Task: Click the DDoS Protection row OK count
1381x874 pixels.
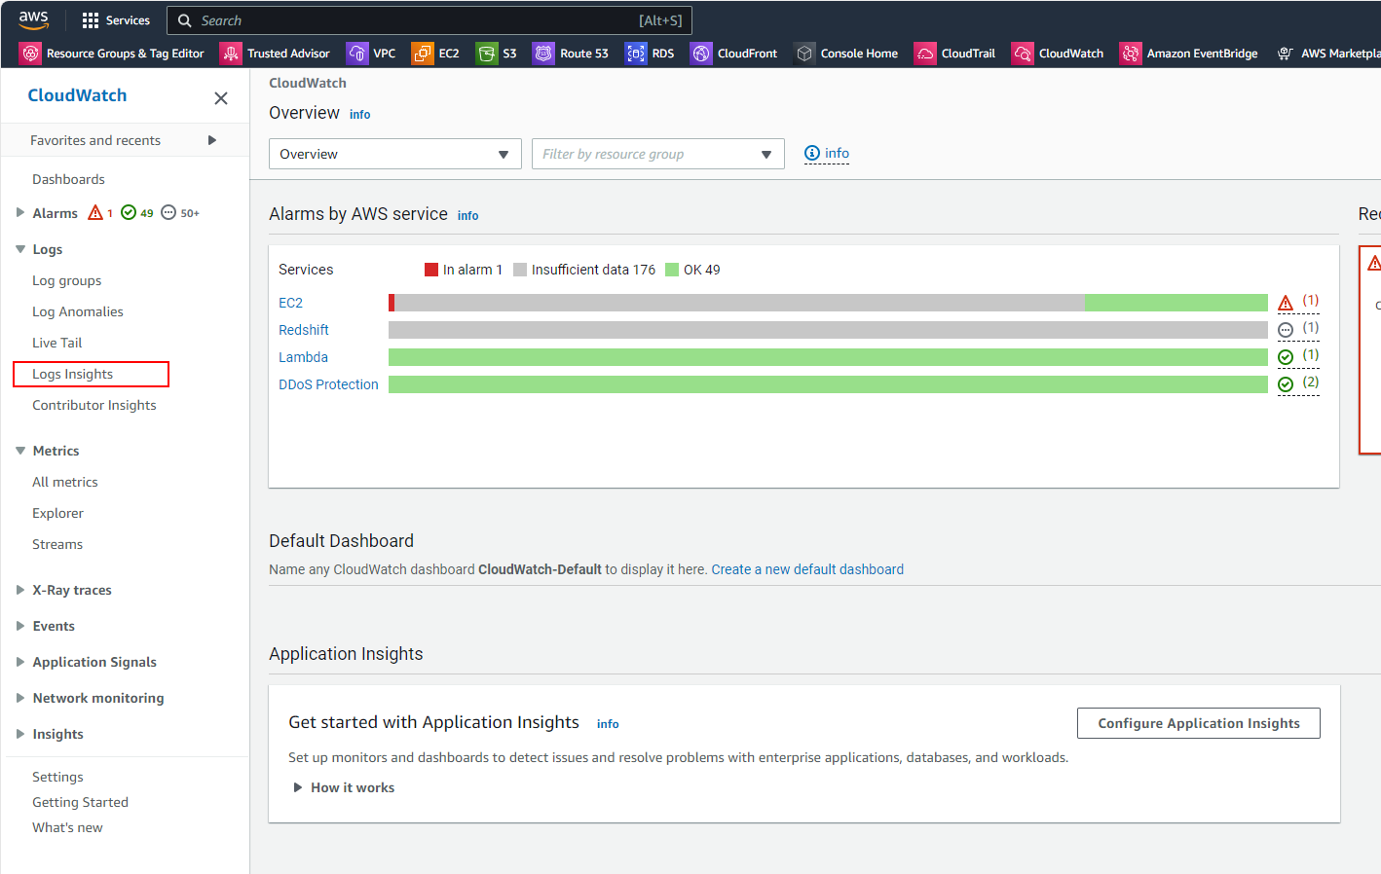Action: (x=1298, y=384)
